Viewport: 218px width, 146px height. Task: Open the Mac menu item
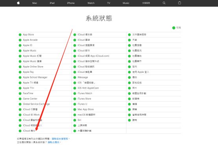click(35, 3)
